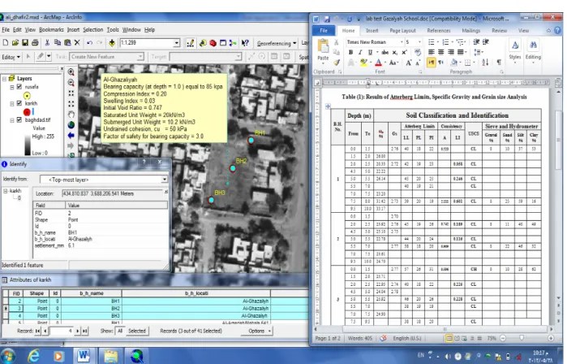Open ArcMap Tools menu
This screenshot has width=567, height=364.
113,30
